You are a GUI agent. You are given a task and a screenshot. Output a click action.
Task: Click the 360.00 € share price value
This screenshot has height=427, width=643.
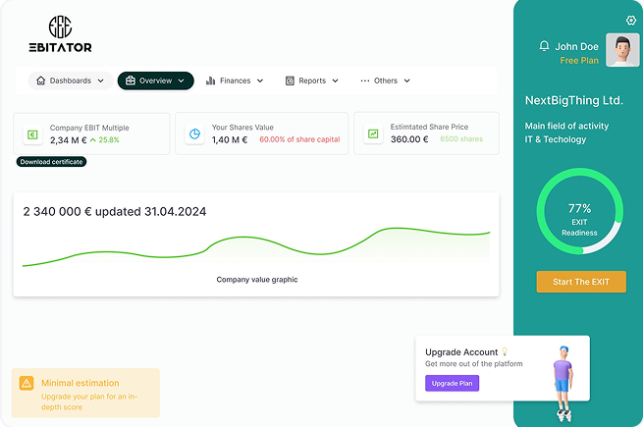pyautogui.click(x=409, y=139)
